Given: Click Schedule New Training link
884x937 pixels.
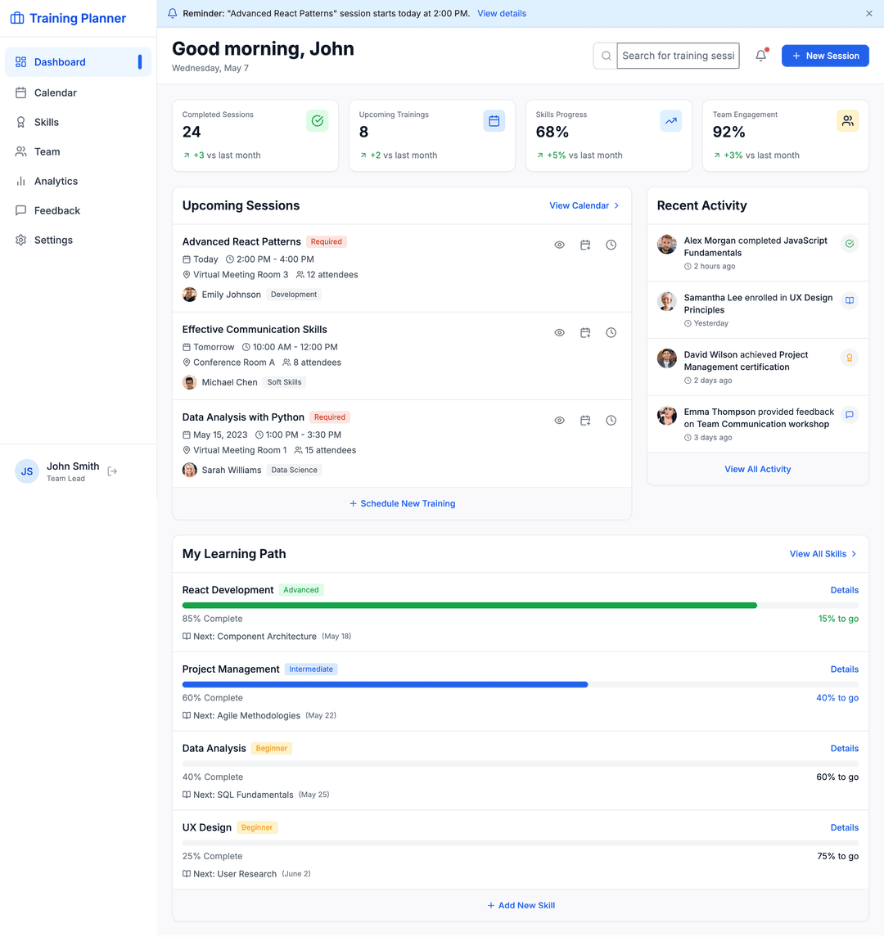Looking at the screenshot, I should [x=402, y=503].
